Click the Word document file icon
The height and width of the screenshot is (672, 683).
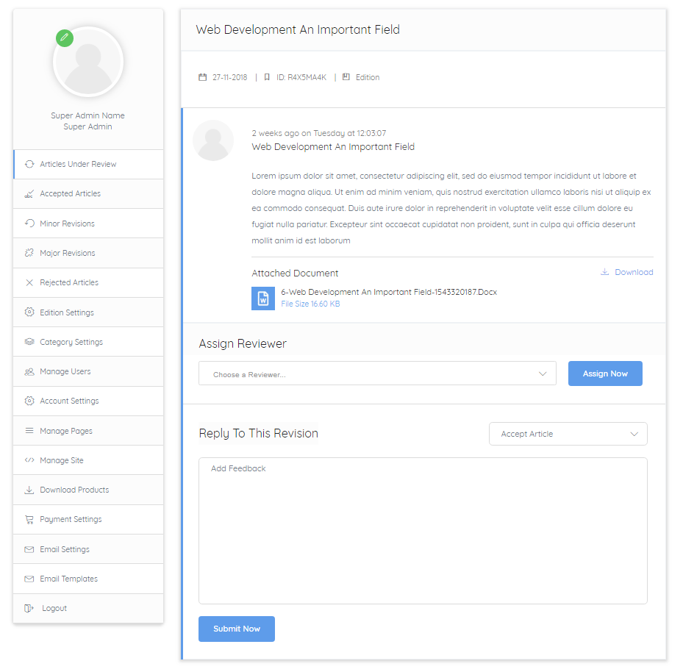263,299
